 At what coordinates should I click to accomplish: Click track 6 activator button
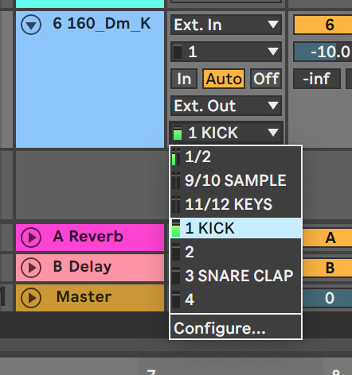coord(323,25)
